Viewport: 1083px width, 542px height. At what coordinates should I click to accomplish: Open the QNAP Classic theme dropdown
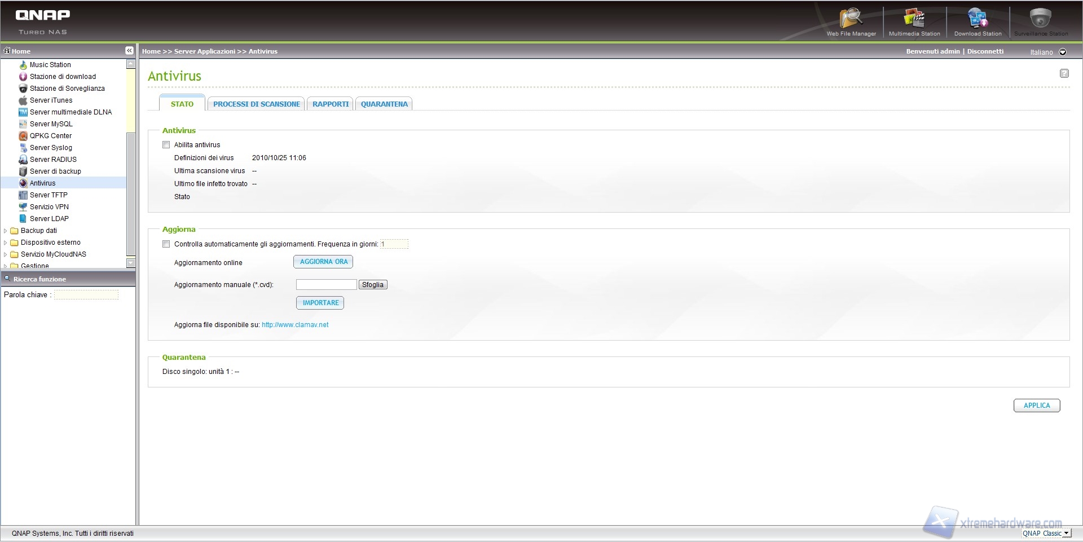(x=1066, y=534)
